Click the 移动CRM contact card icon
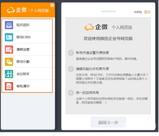 [9, 37]
